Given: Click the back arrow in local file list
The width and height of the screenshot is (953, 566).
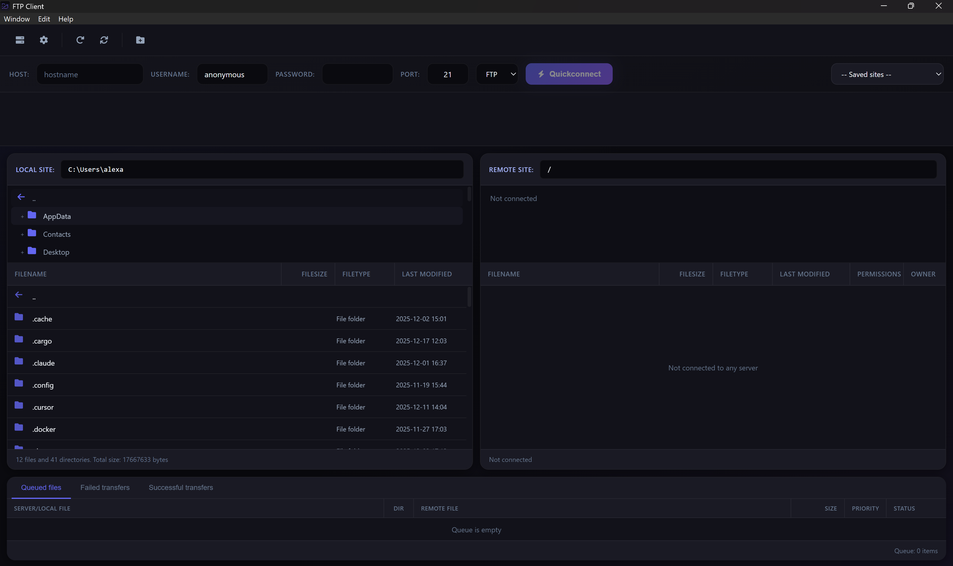Looking at the screenshot, I should (19, 294).
